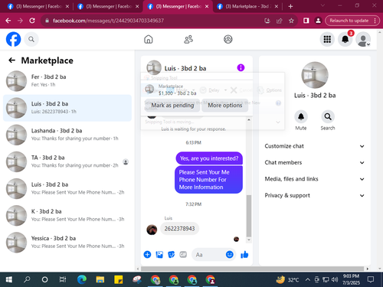Bookmark this page with the star
383x287 pixels.
(x=291, y=21)
